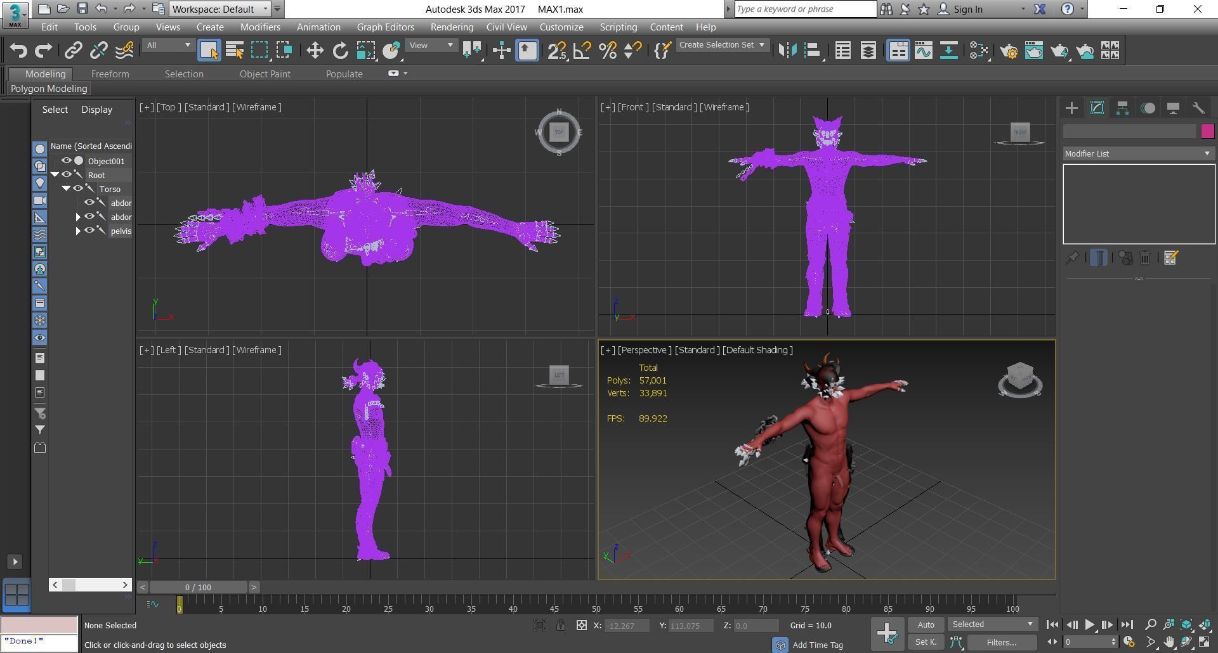Expand the pelvis tree node
The width and height of the screenshot is (1218, 653).
78,231
